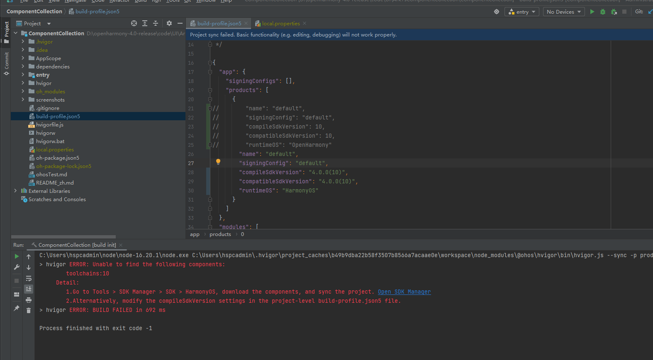
Task: Expand the oh_modules folder
Action: pyautogui.click(x=23, y=91)
